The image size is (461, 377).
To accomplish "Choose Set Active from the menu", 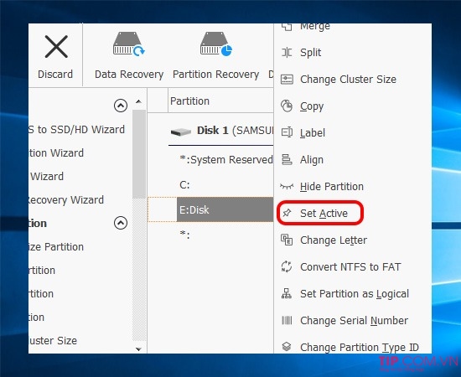I will click(x=324, y=214).
